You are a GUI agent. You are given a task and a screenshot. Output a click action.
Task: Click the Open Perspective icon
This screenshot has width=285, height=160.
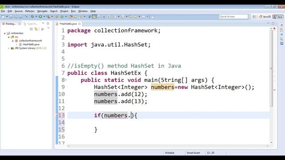pos(254,17)
